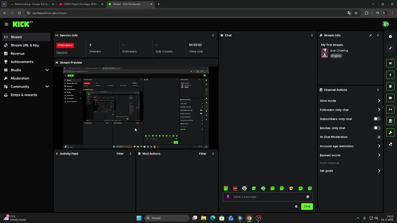Toggle the document widget icon in sidebar

coord(390,86)
